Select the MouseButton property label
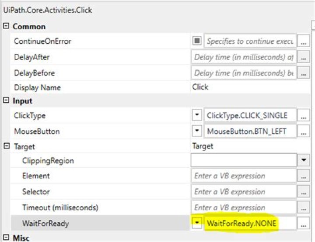The width and height of the screenshot is (315, 242). (37, 131)
